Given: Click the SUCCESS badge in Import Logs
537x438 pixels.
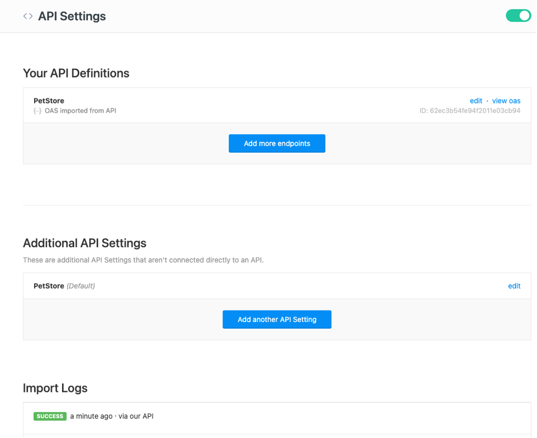Looking at the screenshot, I should tap(50, 416).
